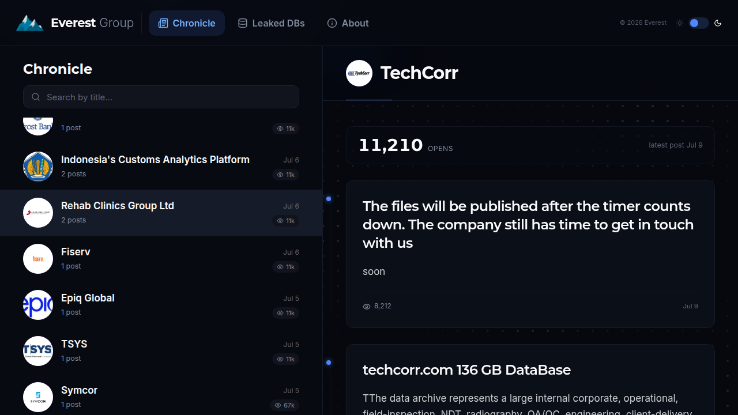Viewport: 738px width, 415px height.
Task: Click the Indonesia's Customs Analytics Platform logo
Action: coord(38,167)
